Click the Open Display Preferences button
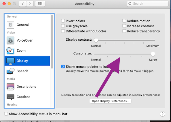 click(110, 101)
